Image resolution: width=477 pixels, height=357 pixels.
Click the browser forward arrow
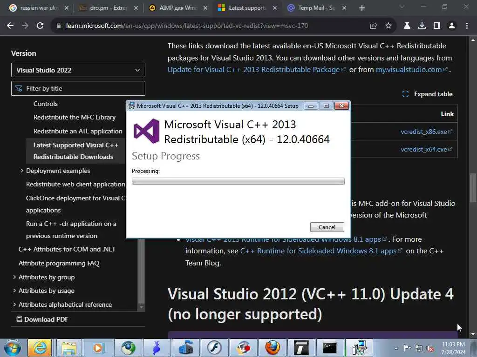point(25,26)
